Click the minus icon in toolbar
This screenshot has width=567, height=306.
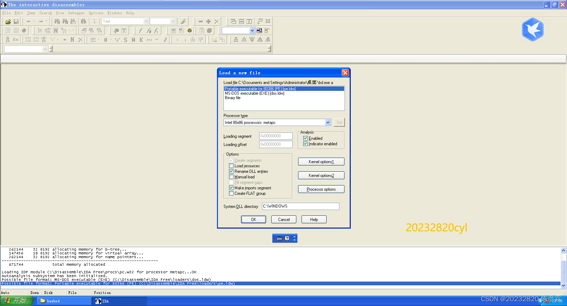(201, 21)
